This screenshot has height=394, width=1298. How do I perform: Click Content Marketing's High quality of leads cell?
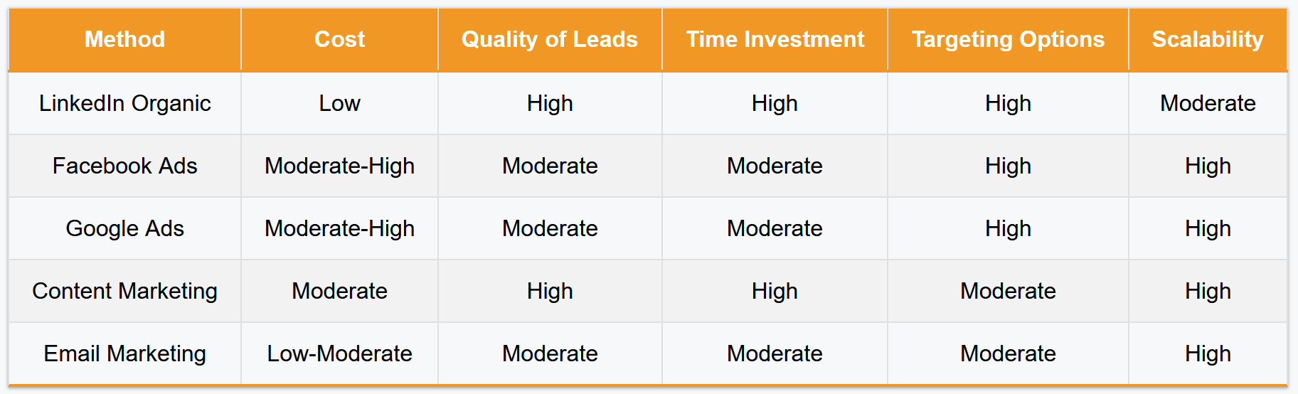(549, 291)
